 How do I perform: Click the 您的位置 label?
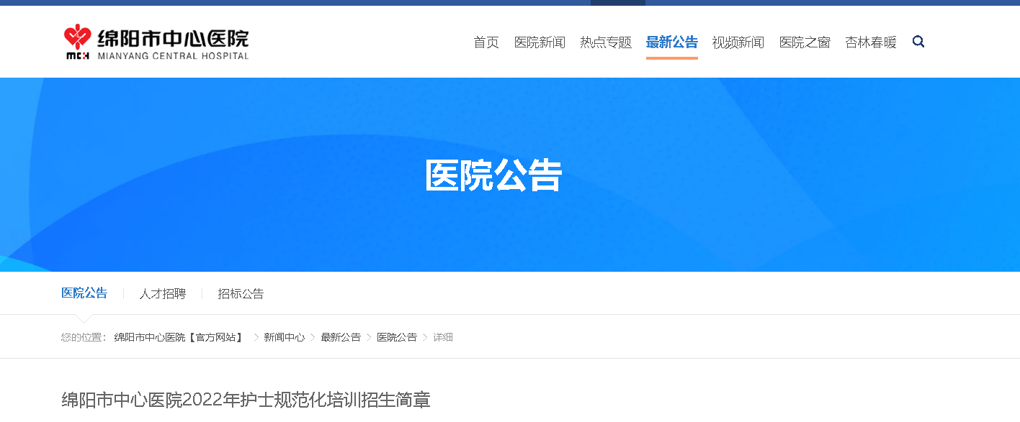coord(84,337)
